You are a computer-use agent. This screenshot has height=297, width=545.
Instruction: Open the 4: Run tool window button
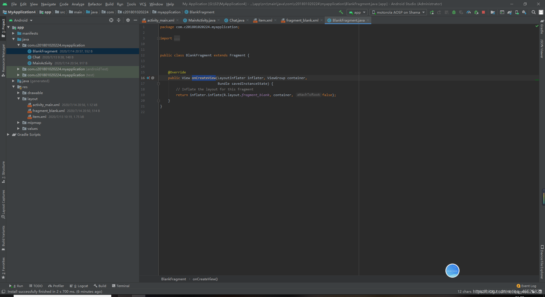pyautogui.click(x=16, y=286)
